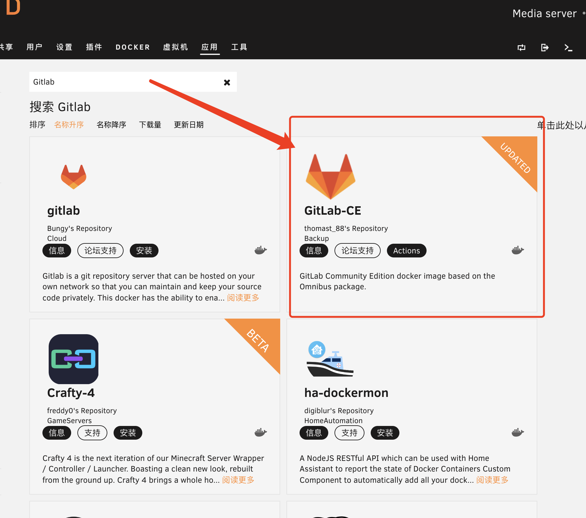Image resolution: width=586 pixels, height=518 pixels.
Task: Click 支持 on ha-dockermon card
Action: point(349,433)
